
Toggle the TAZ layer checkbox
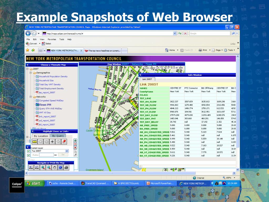(28, 160)
